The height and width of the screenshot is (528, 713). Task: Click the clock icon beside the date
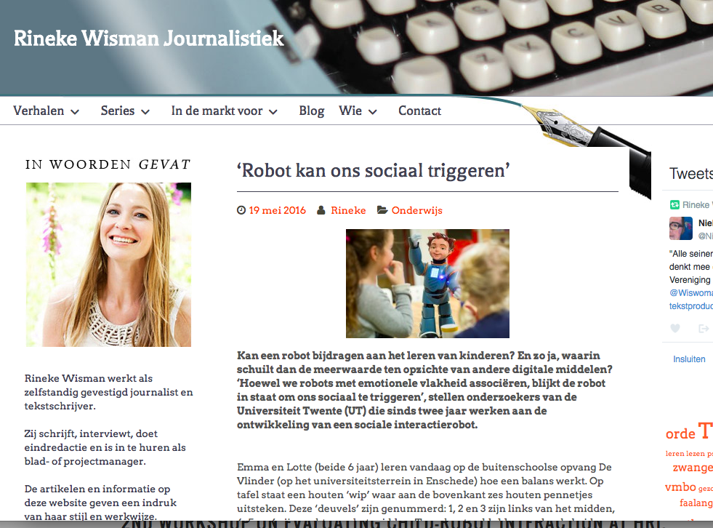[241, 211]
